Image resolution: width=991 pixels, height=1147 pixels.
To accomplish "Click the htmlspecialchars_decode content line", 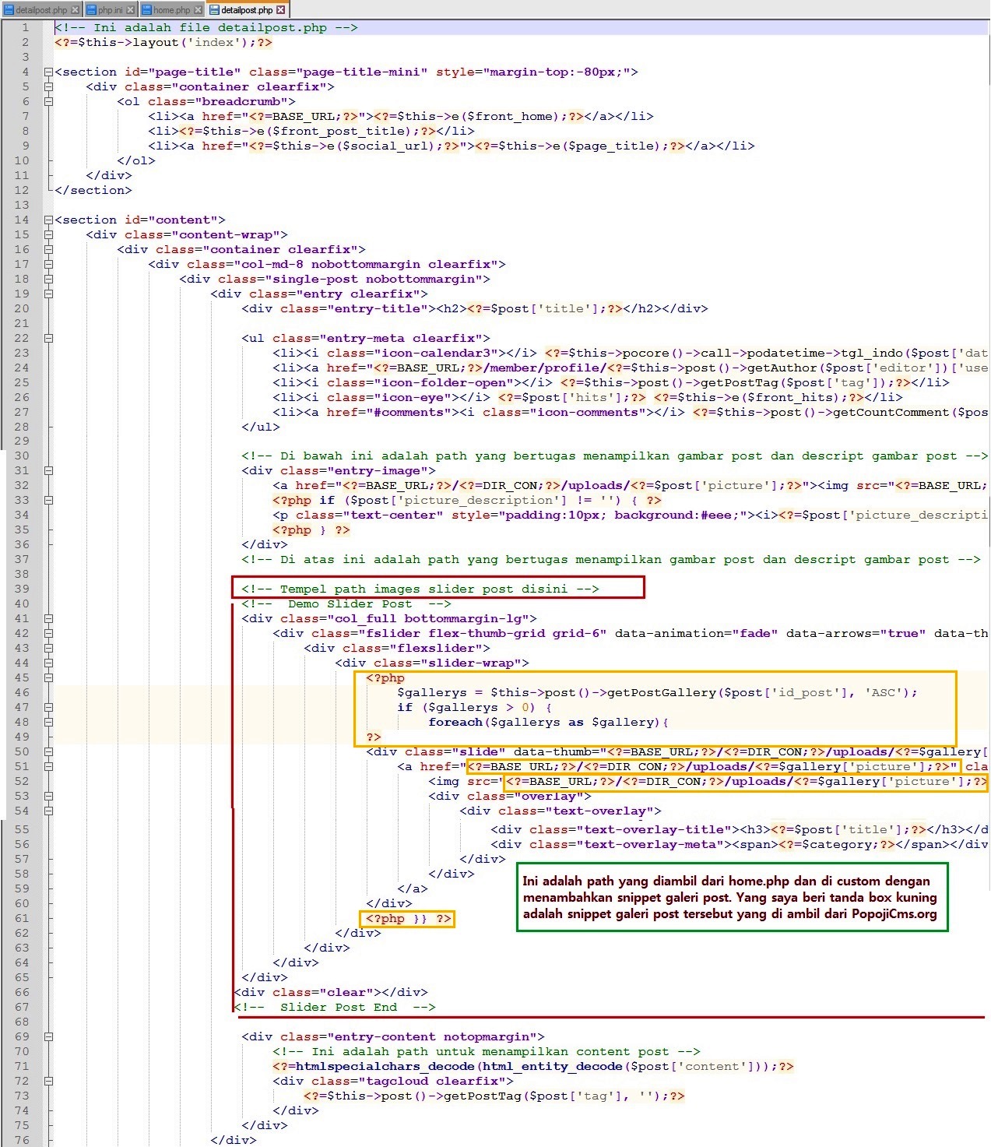I will click(533, 1066).
